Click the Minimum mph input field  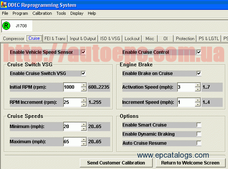(x=72, y=127)
